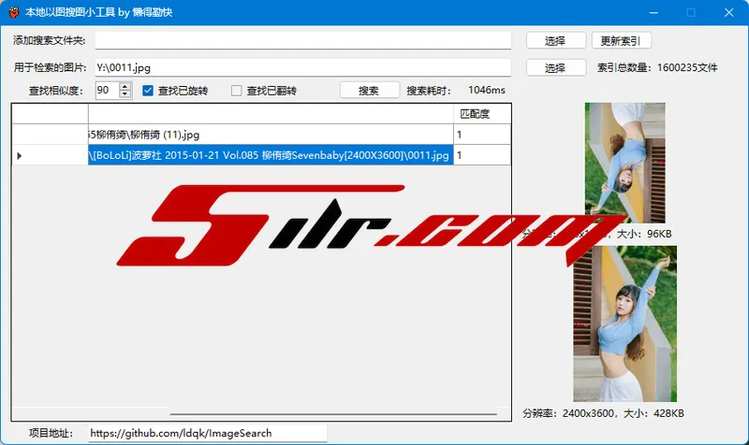Click the 更新索引 button
Image resolution: width=749 pixels, height=445 pixels.
click(x=621, y=40)
